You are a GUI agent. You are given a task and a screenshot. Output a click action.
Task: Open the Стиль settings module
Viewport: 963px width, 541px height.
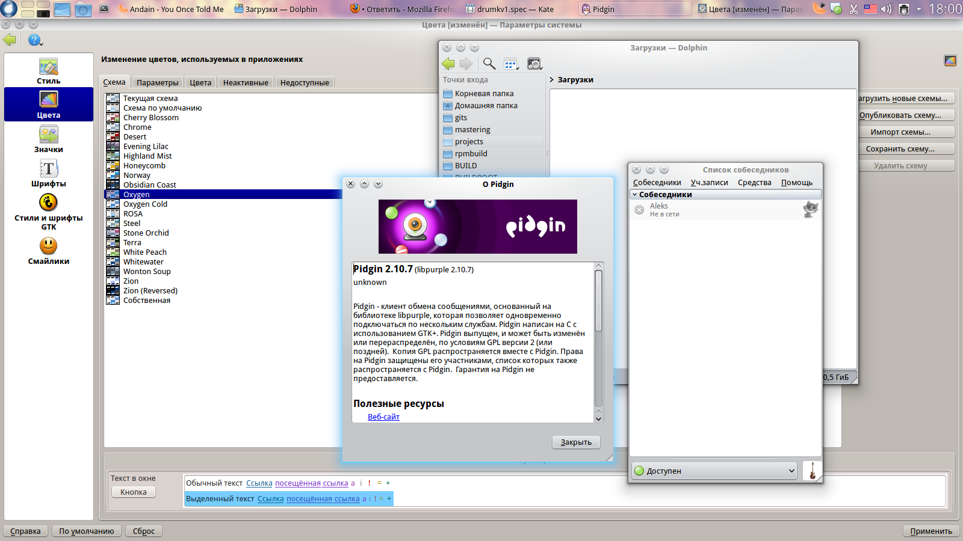(x=49, y=71)
